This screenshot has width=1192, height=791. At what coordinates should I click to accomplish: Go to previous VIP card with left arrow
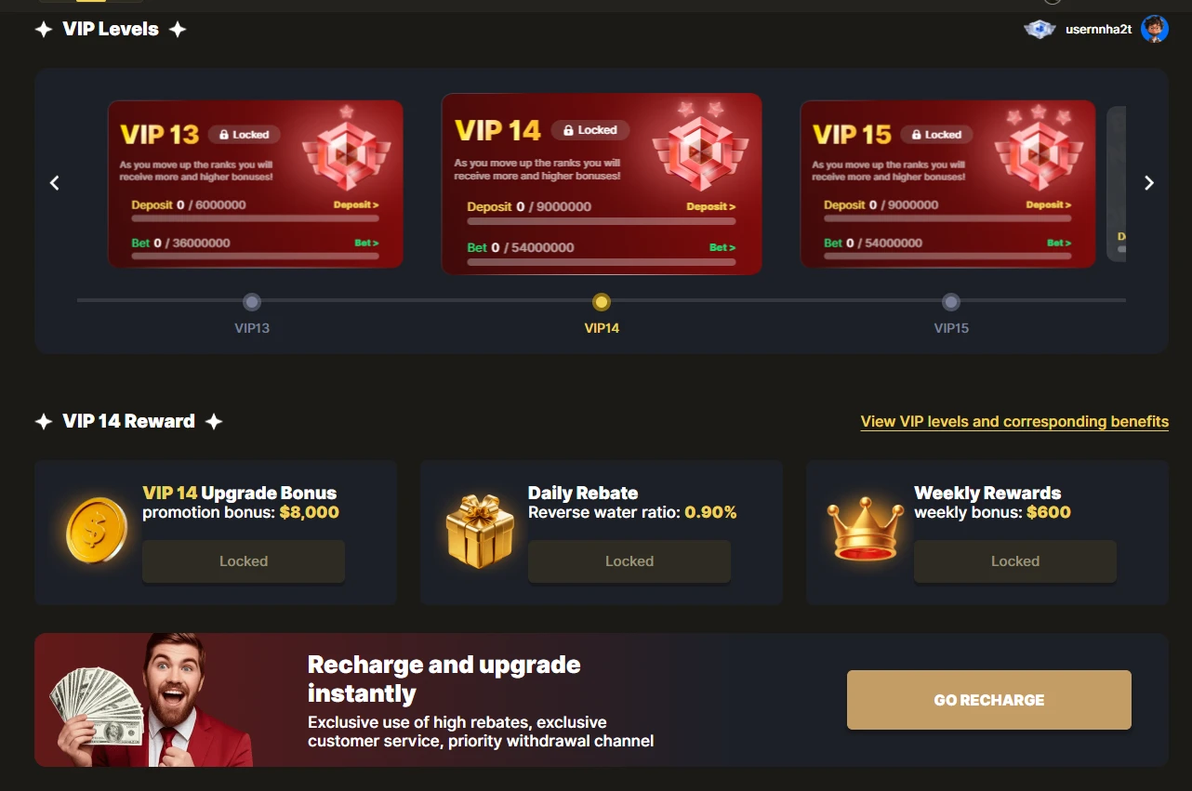(55, 183)
